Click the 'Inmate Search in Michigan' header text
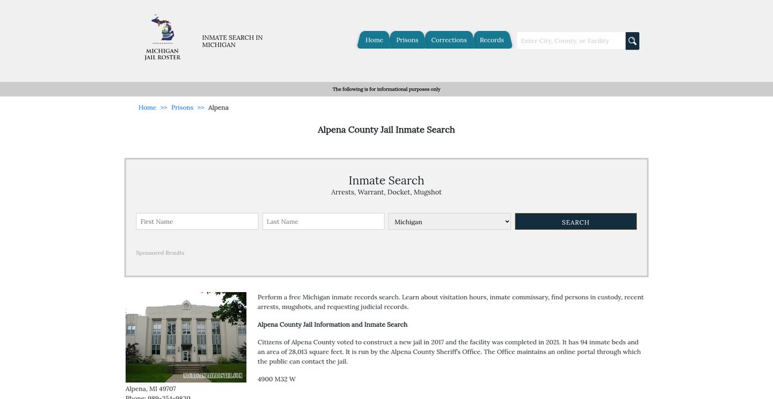 pyautogui.click(x=233, y=41)
